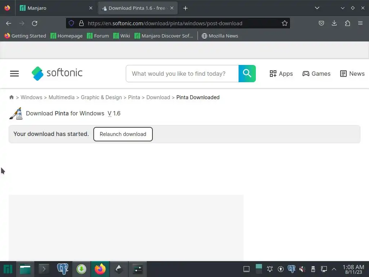Click the padlock site security icon

(81, 23)
